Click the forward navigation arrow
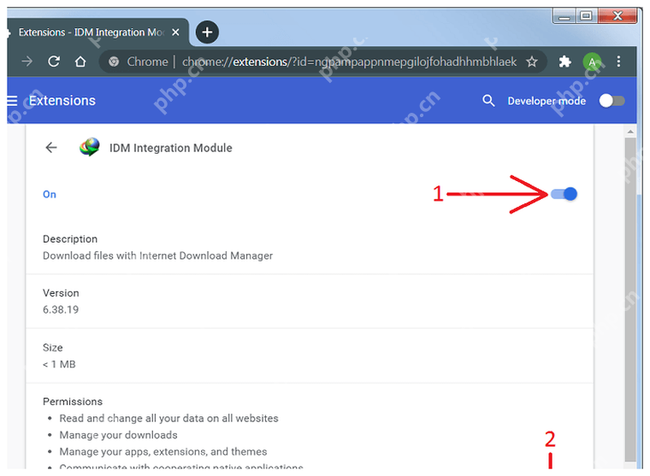This screenshot has width=650, height=476. [x=27, y=62]
